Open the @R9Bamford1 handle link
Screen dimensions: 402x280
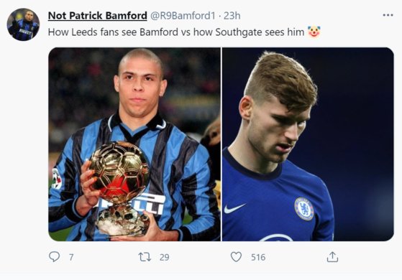(183, 16)
